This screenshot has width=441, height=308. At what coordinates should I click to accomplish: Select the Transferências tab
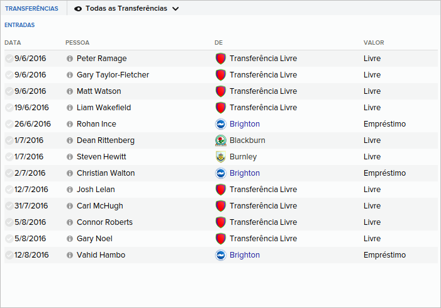pos(31,9)
